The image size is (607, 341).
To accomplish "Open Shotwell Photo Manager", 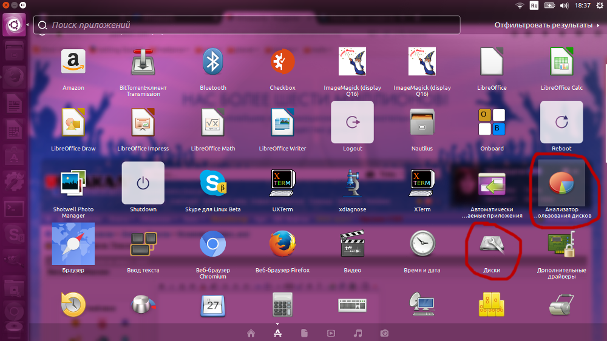I will coord(73,183).
